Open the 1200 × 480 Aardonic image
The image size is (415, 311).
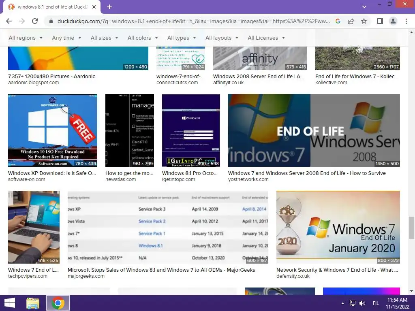(78, 58)
